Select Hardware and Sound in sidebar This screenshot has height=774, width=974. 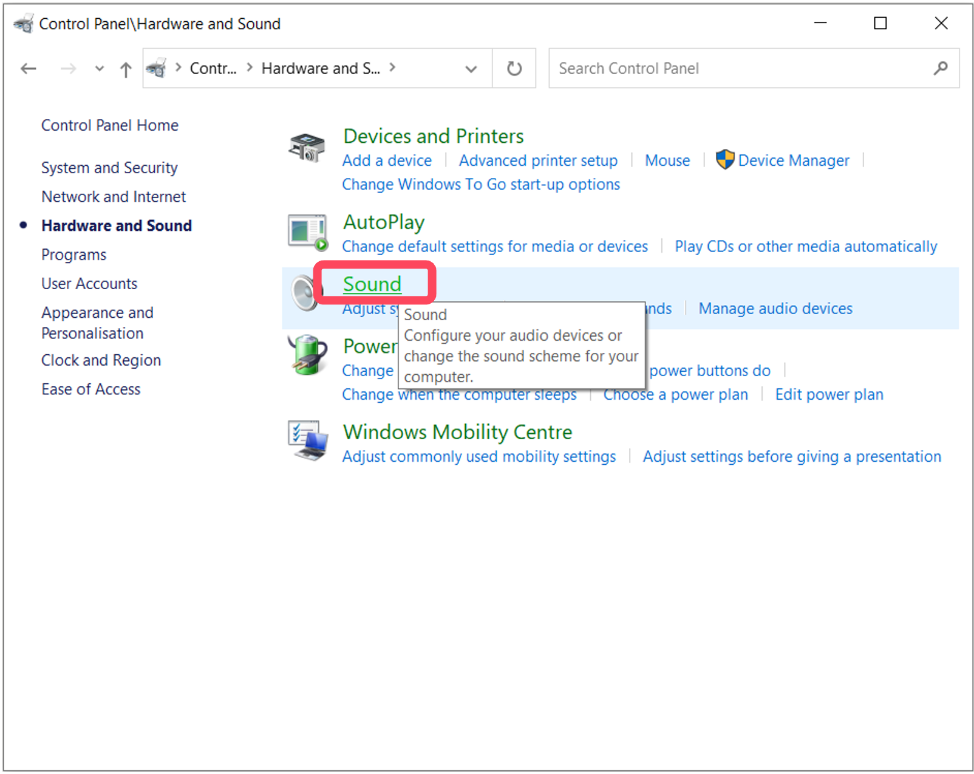pyautogui.click(x=117, y=226)
